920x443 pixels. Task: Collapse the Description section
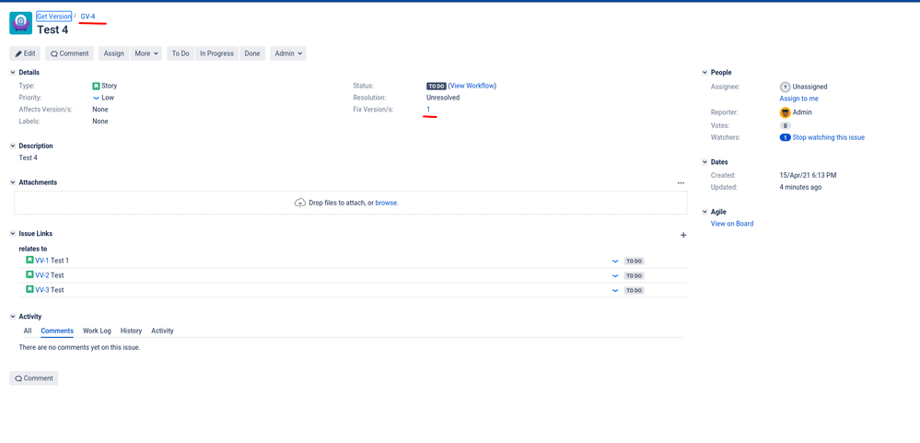click(13, 146)
